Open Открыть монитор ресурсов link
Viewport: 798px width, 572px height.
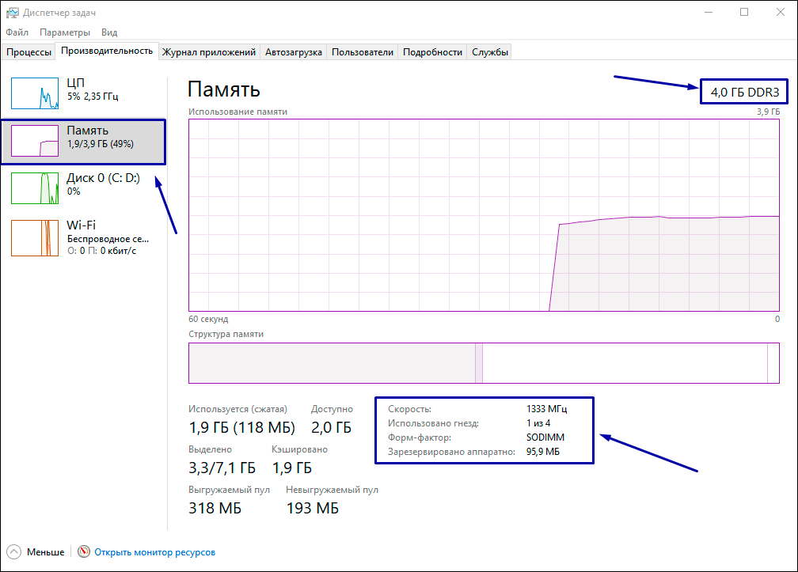(154, 552)
